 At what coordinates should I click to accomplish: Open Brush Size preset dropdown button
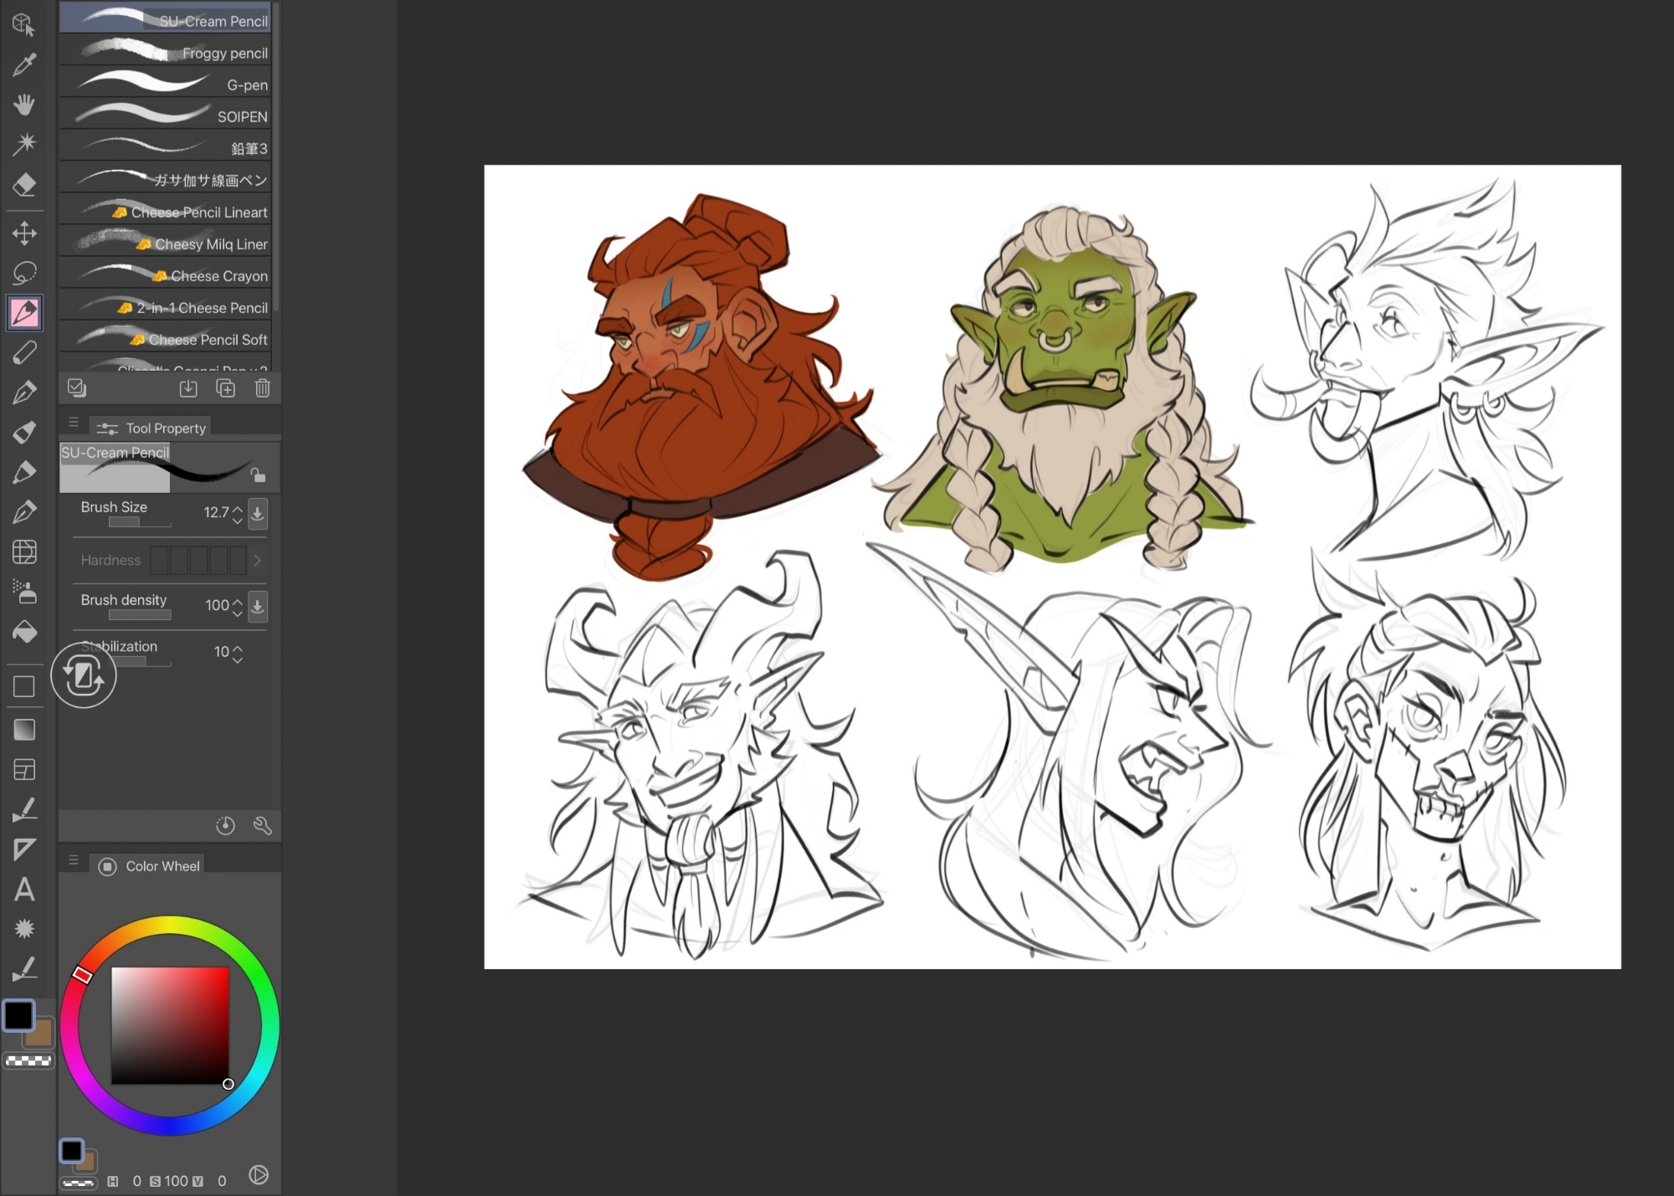pos(258,513)
